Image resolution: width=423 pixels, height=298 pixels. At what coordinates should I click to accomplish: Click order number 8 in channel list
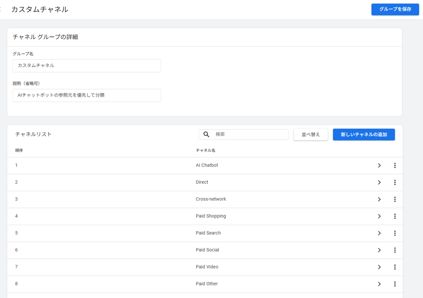pyautogui.click(x=16, y=284)
